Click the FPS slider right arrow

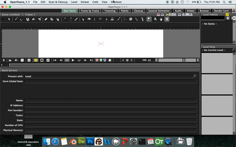click(198, 60)
